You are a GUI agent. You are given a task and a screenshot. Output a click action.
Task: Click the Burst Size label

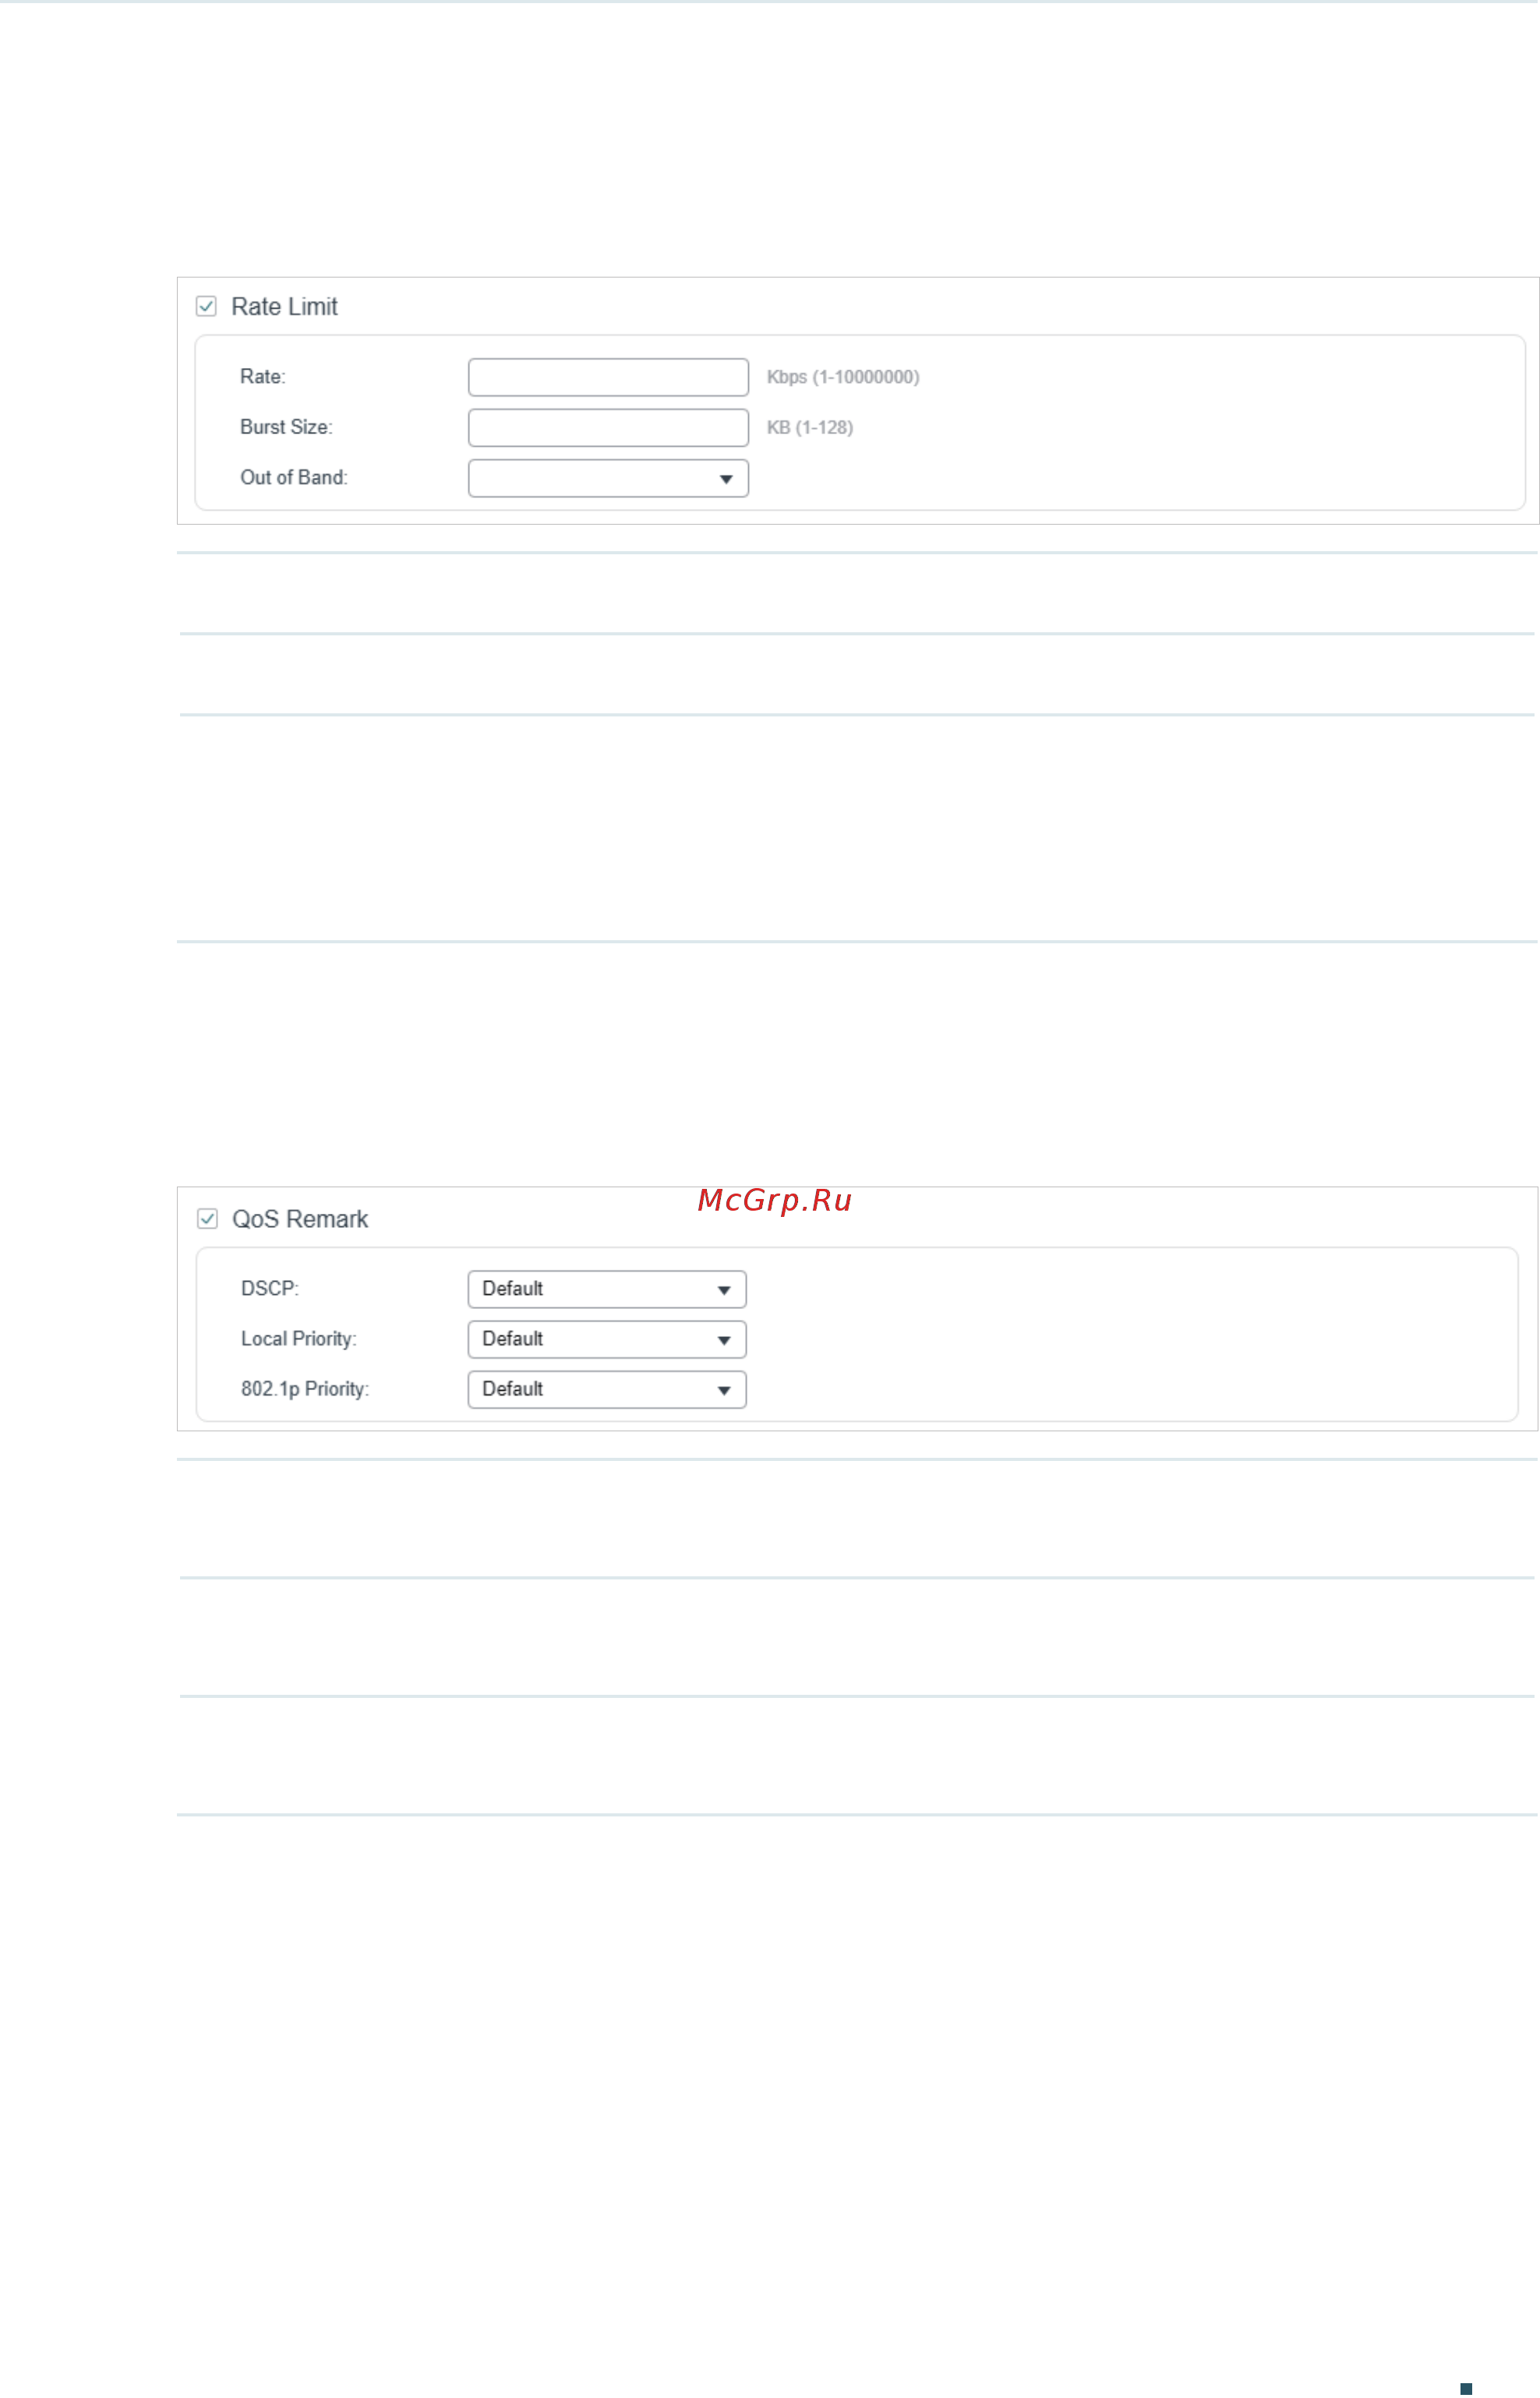[286, 427]
